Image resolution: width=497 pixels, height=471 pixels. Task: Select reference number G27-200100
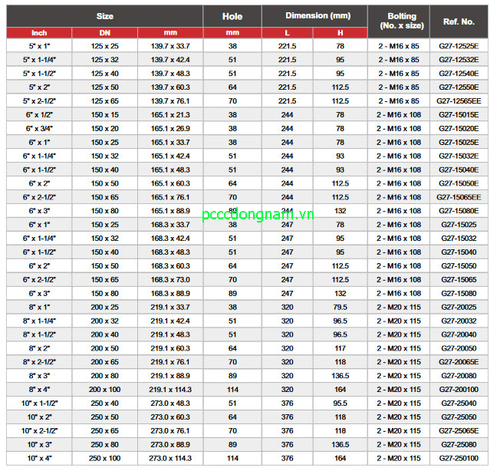coord(459,389)
